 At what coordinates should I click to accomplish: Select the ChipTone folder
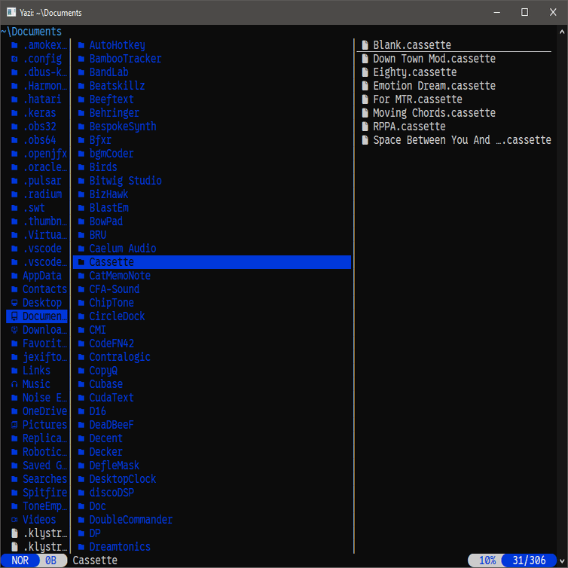[212, 303]
